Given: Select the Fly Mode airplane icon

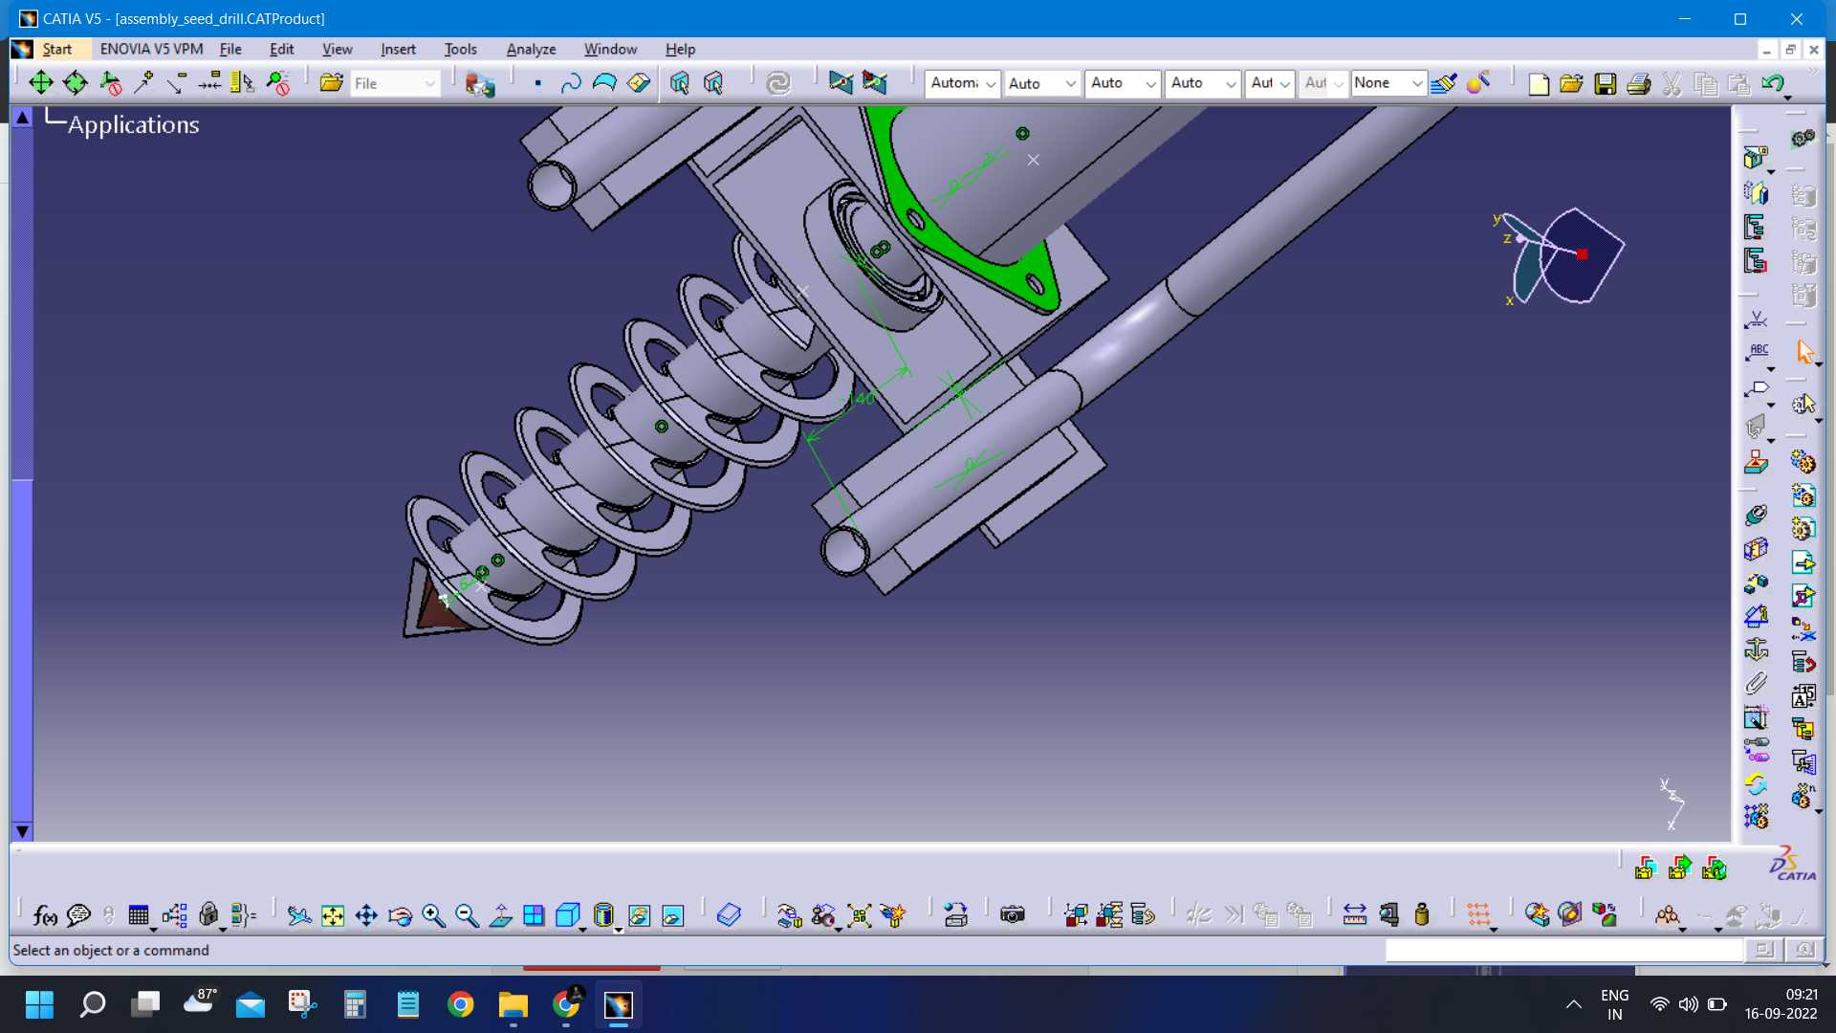Looking at the screenshot, I should [299, 916].
